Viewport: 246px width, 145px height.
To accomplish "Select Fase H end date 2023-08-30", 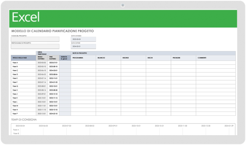I will tap(53, 90).
